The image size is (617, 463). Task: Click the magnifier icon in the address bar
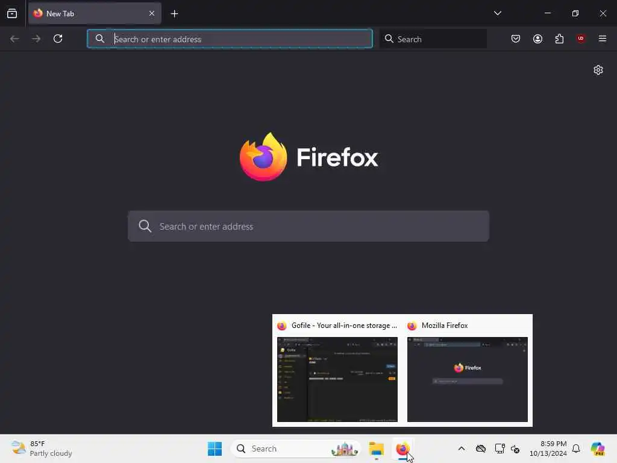(x=100, y=39)
